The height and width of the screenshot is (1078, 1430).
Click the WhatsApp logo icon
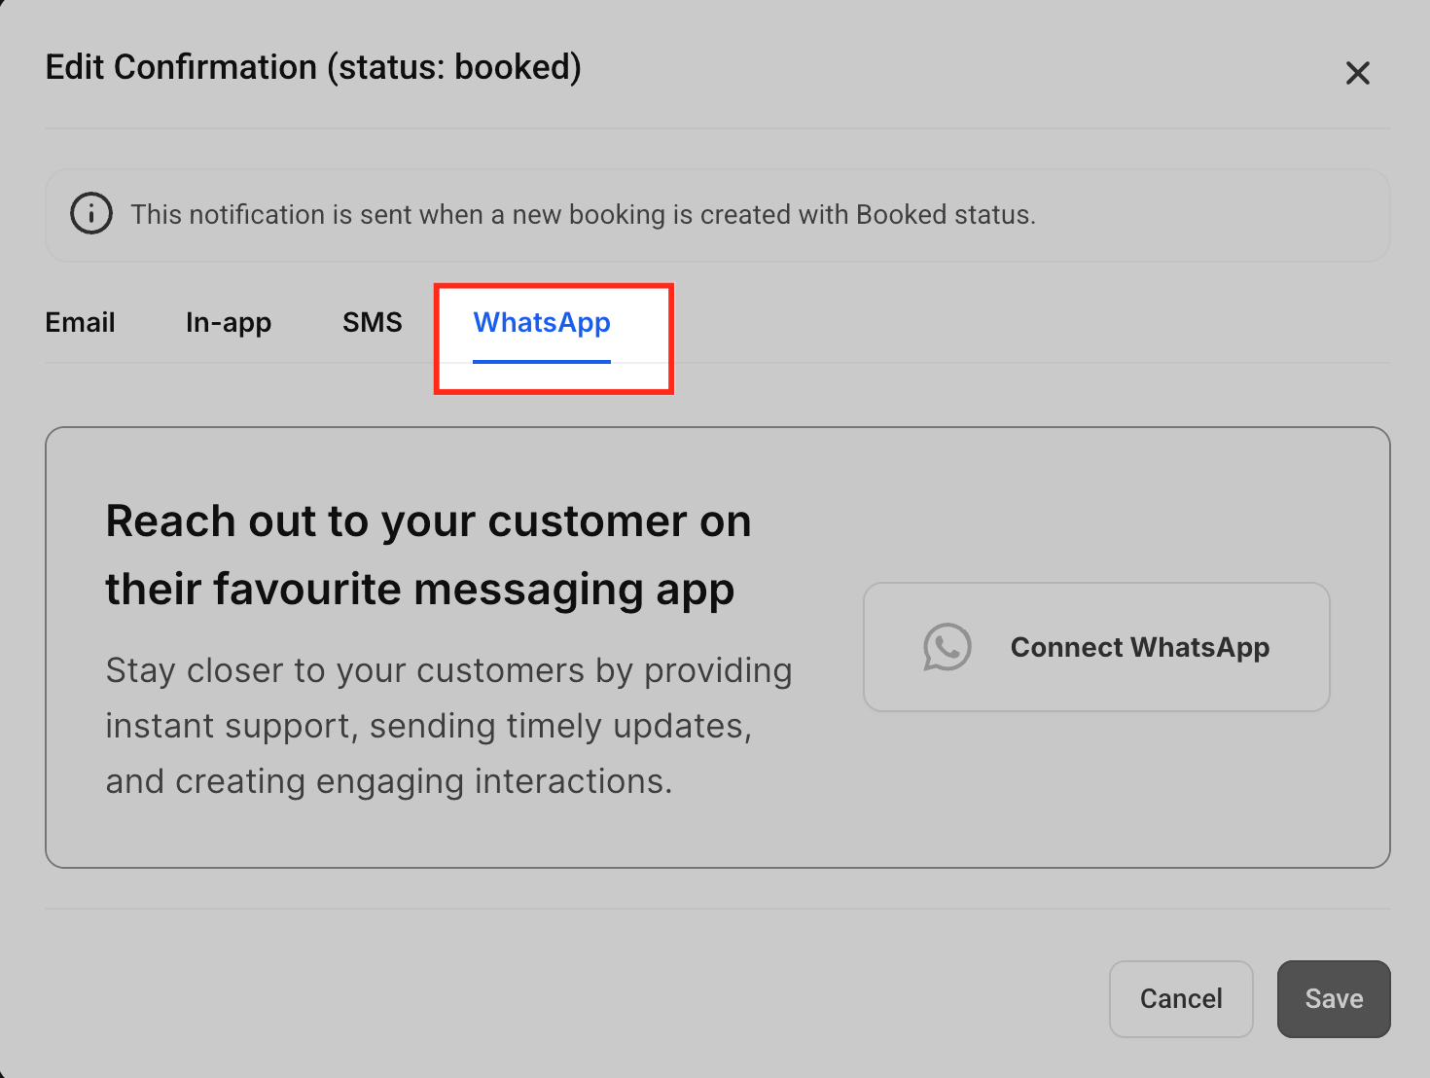(x=947, y=647)
